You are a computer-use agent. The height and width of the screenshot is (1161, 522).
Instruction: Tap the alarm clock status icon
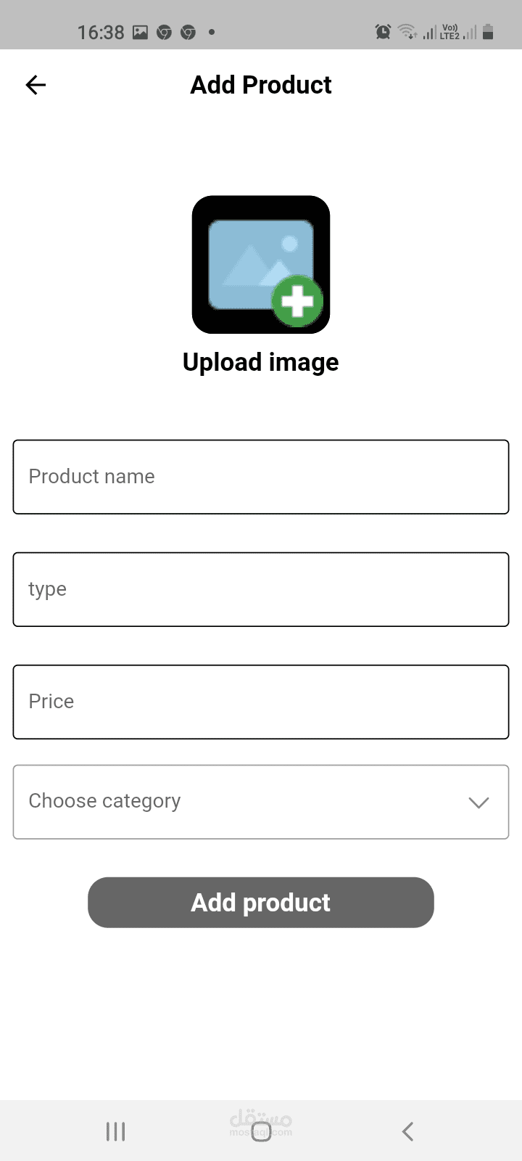(x=383, y=32)
